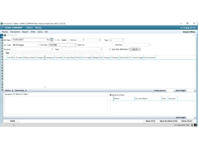The height and width of the screenshot is (149, 198).
Task: Click the Get LR button
Action: [x=135, y=49]
